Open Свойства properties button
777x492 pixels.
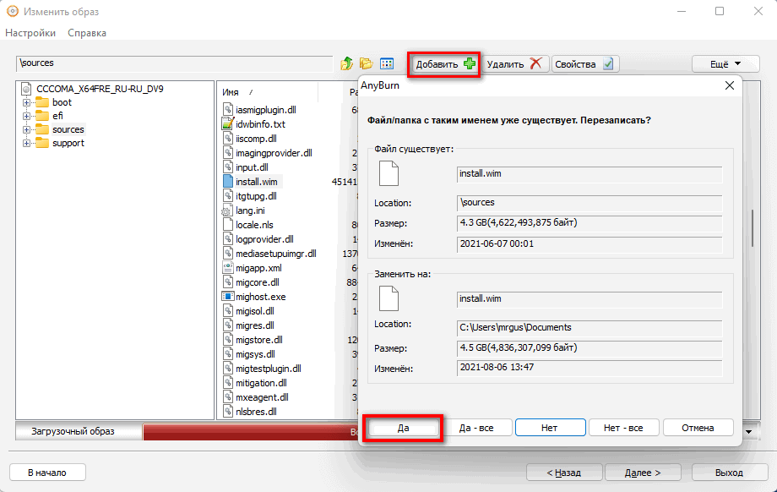click(584, 64)
